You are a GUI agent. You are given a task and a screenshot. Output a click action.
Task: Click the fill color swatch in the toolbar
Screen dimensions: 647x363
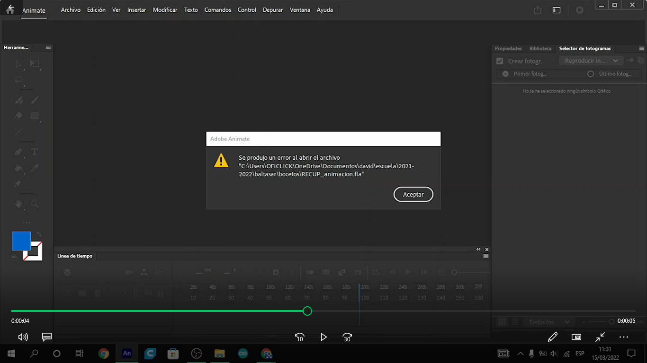point(21,241)
